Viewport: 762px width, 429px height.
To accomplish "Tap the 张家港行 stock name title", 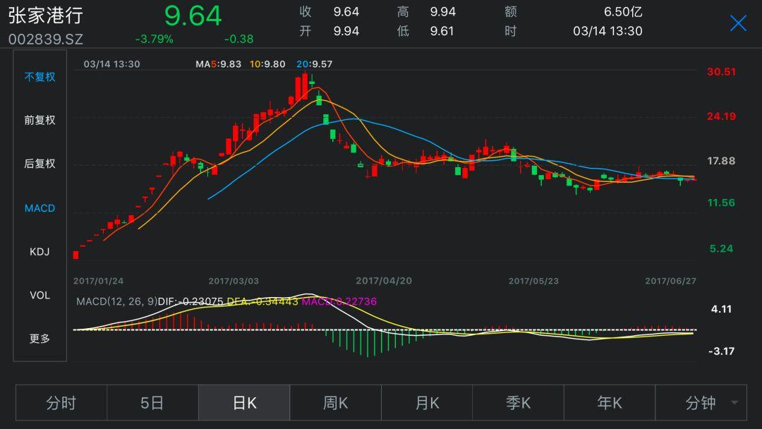I will [45, 16].
